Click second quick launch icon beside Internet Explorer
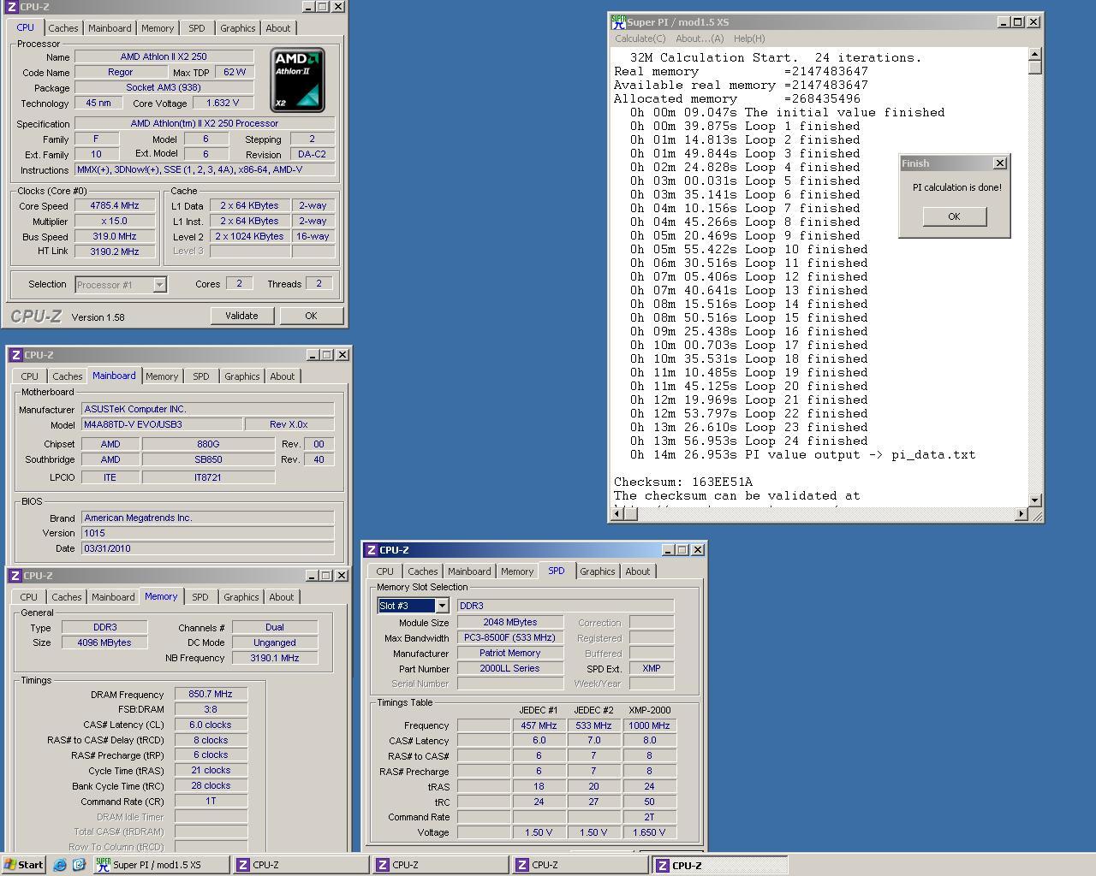1096x876 pixels. click(78, 865)
